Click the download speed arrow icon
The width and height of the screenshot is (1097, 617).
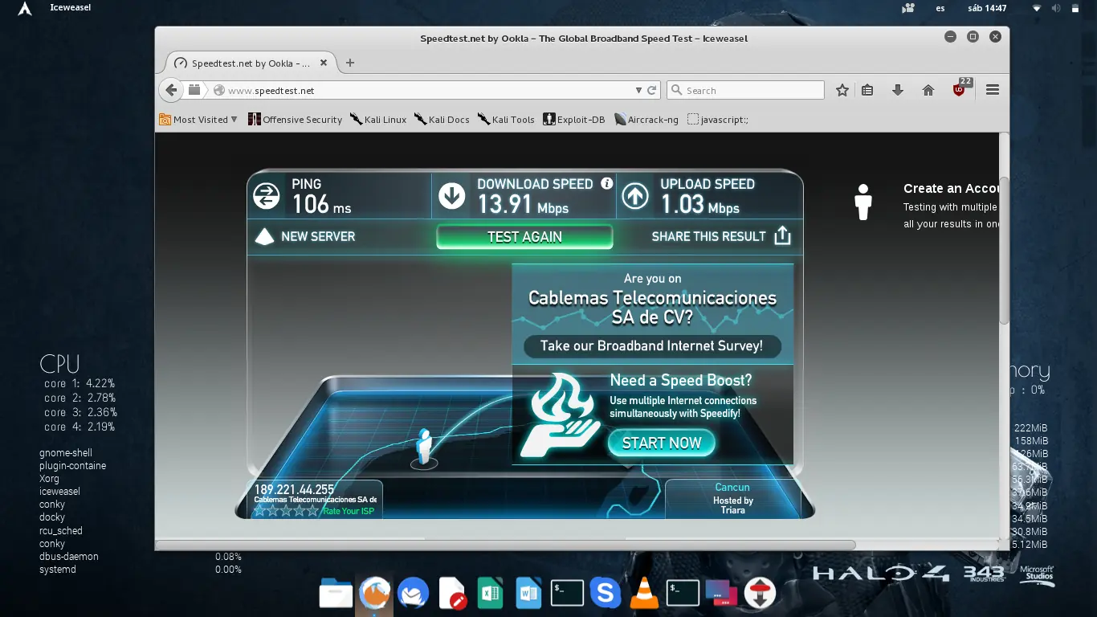coord(452,196)
